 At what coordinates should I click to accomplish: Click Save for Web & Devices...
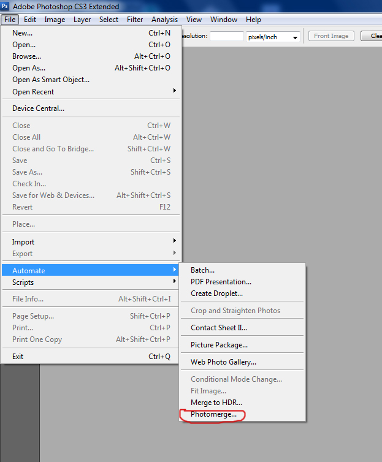pyautogui.click(x=91, y=195)
